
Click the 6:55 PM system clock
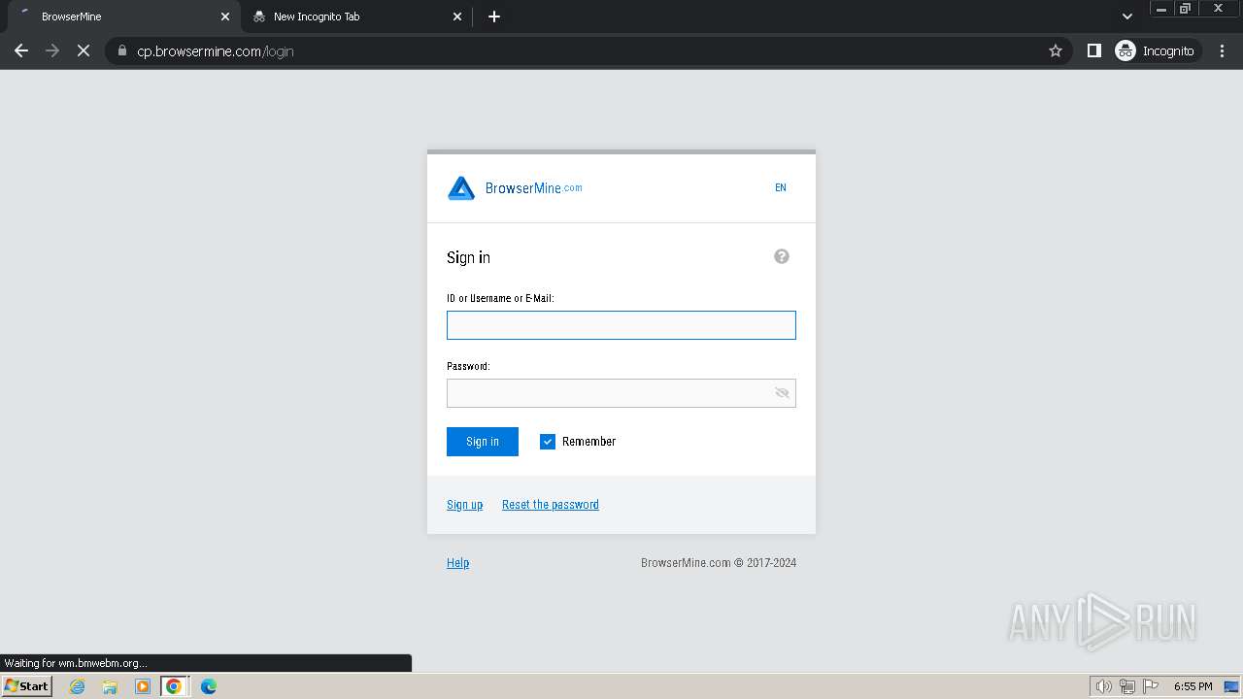[1193, 686]
